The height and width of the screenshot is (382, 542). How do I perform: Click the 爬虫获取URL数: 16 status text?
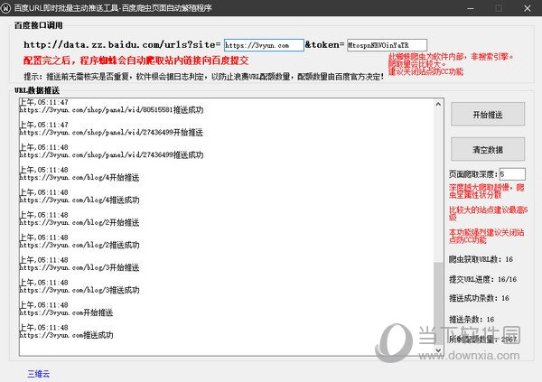point(481,259)
